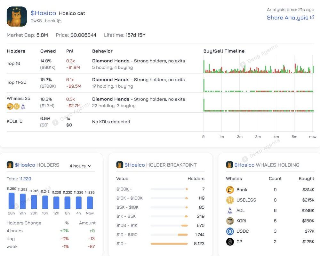
Task: Click the 'Whales: 35' row label
Action: [x=18, y=98]
